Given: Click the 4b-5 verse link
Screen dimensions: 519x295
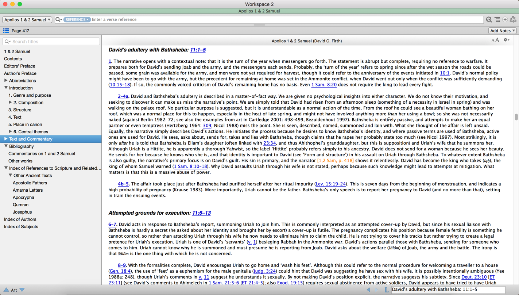Looking at the screenshot, I should point(123,184).
